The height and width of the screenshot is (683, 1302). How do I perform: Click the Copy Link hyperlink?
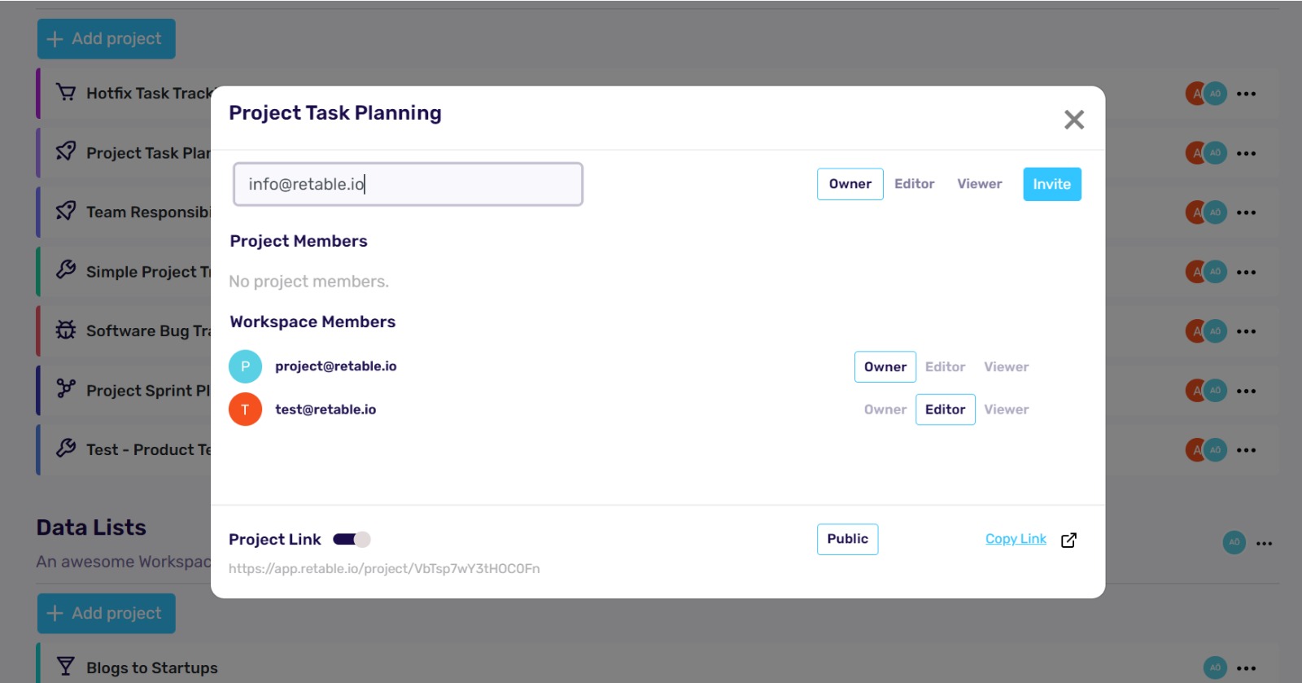[1016, 539]
